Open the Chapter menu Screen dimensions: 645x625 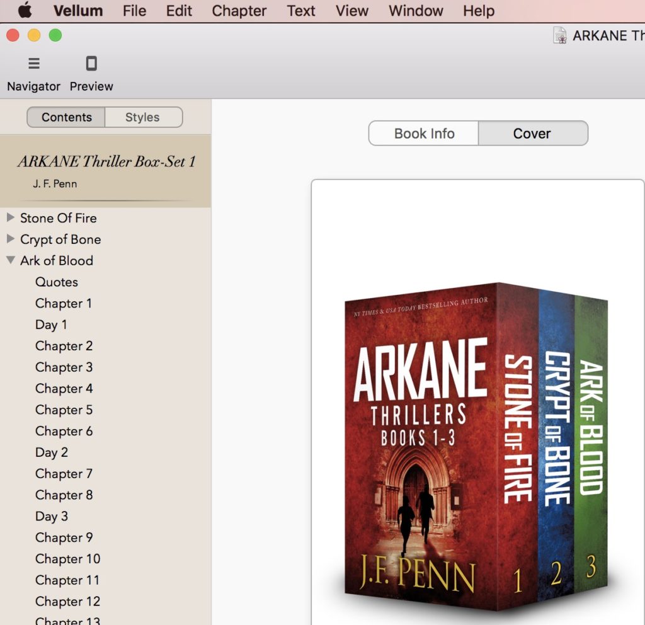pyautogui.click(x=239, y=11)
